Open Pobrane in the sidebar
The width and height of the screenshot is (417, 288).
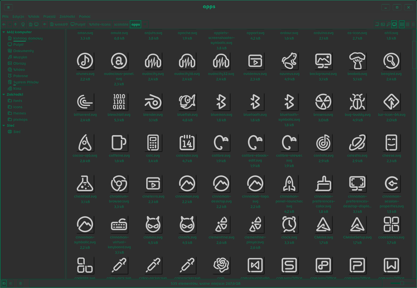[x=20, y=76]
